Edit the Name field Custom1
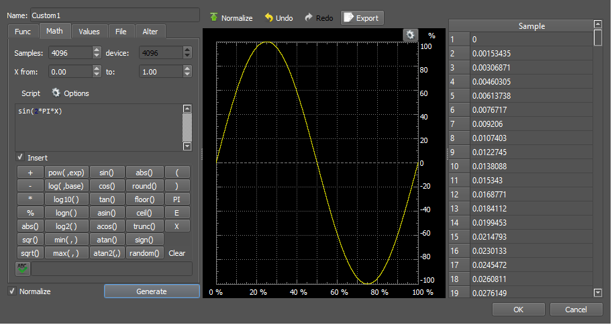Image resolution: width=612 pixels, height=325 pixels. point(115,15)
